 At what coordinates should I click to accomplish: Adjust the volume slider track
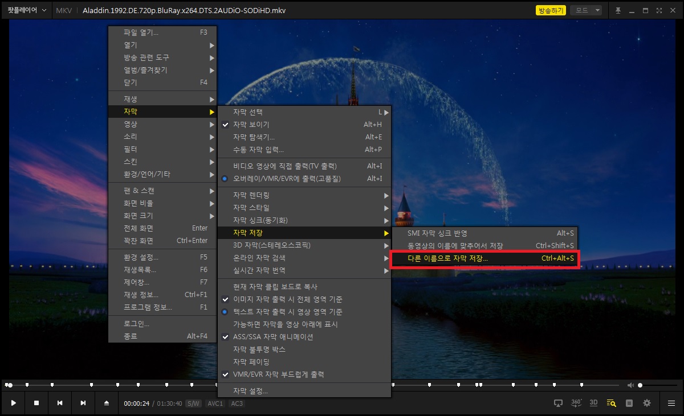pyautogui.click(x=658, y=385)
